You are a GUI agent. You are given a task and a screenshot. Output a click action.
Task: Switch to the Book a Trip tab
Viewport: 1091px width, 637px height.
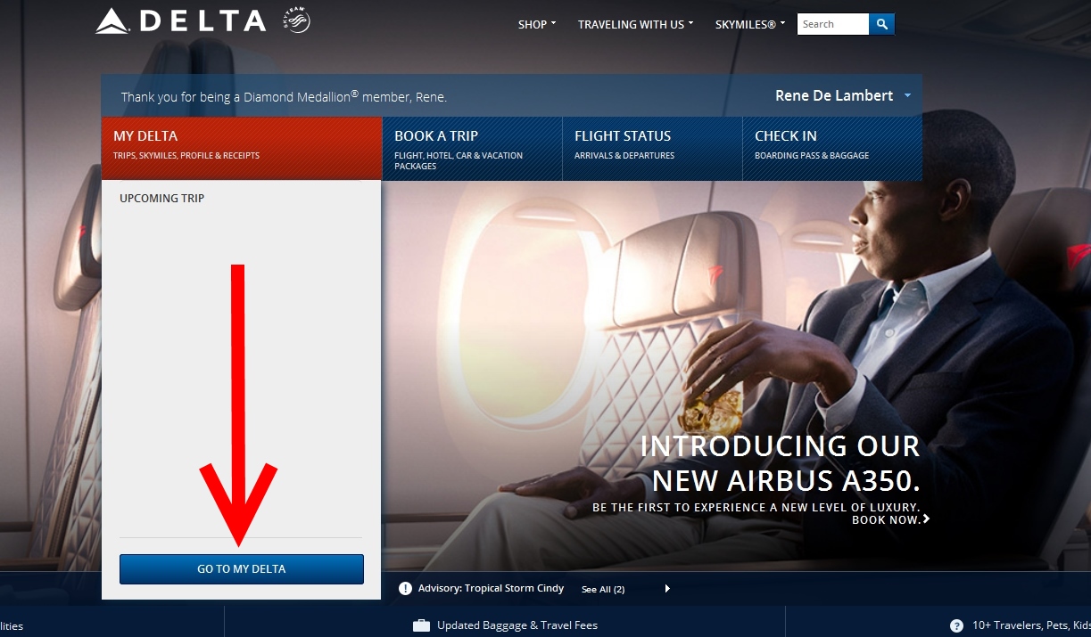click(x=473, y=149)
